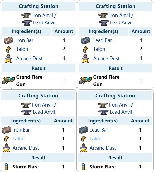Open Arcane Dust link in bottom-right recipe
154x172 pixels.
click(103, 148)
